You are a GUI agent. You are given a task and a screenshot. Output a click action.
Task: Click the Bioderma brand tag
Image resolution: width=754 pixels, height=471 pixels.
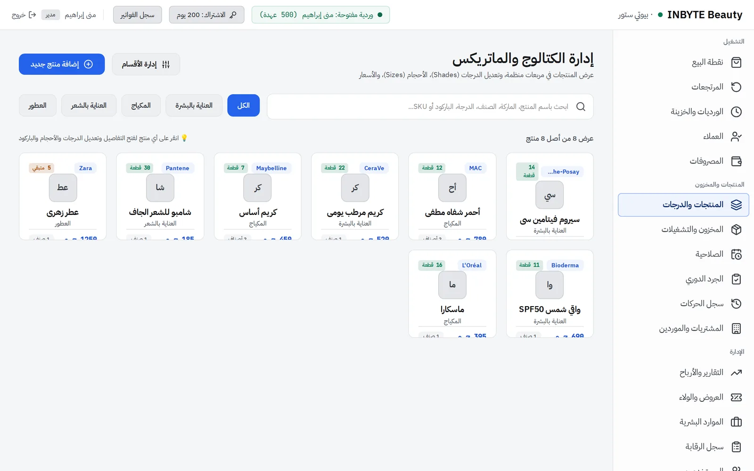coord(565,265)
